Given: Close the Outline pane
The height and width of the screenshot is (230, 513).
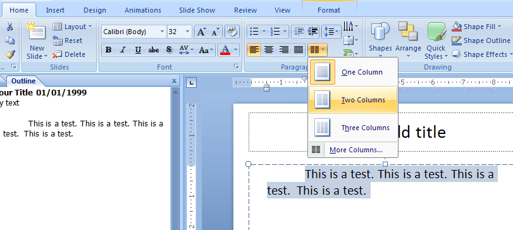Looking at the screenshot, I should click(174, 81).
